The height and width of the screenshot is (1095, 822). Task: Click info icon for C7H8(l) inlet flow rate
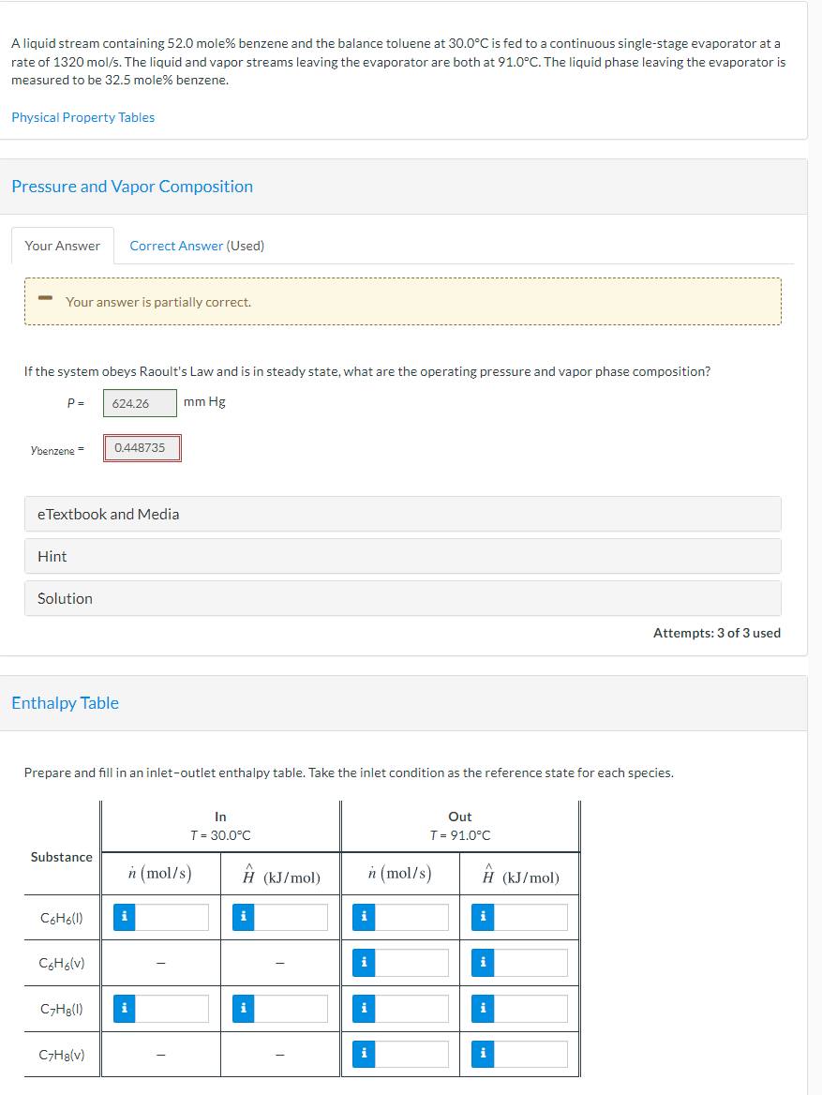(123, 1009)
